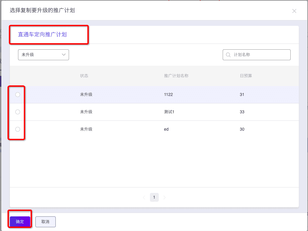Click 未升级 status in the 测试1 row
This screenshot has width=308, height=231.
(86, 112)
